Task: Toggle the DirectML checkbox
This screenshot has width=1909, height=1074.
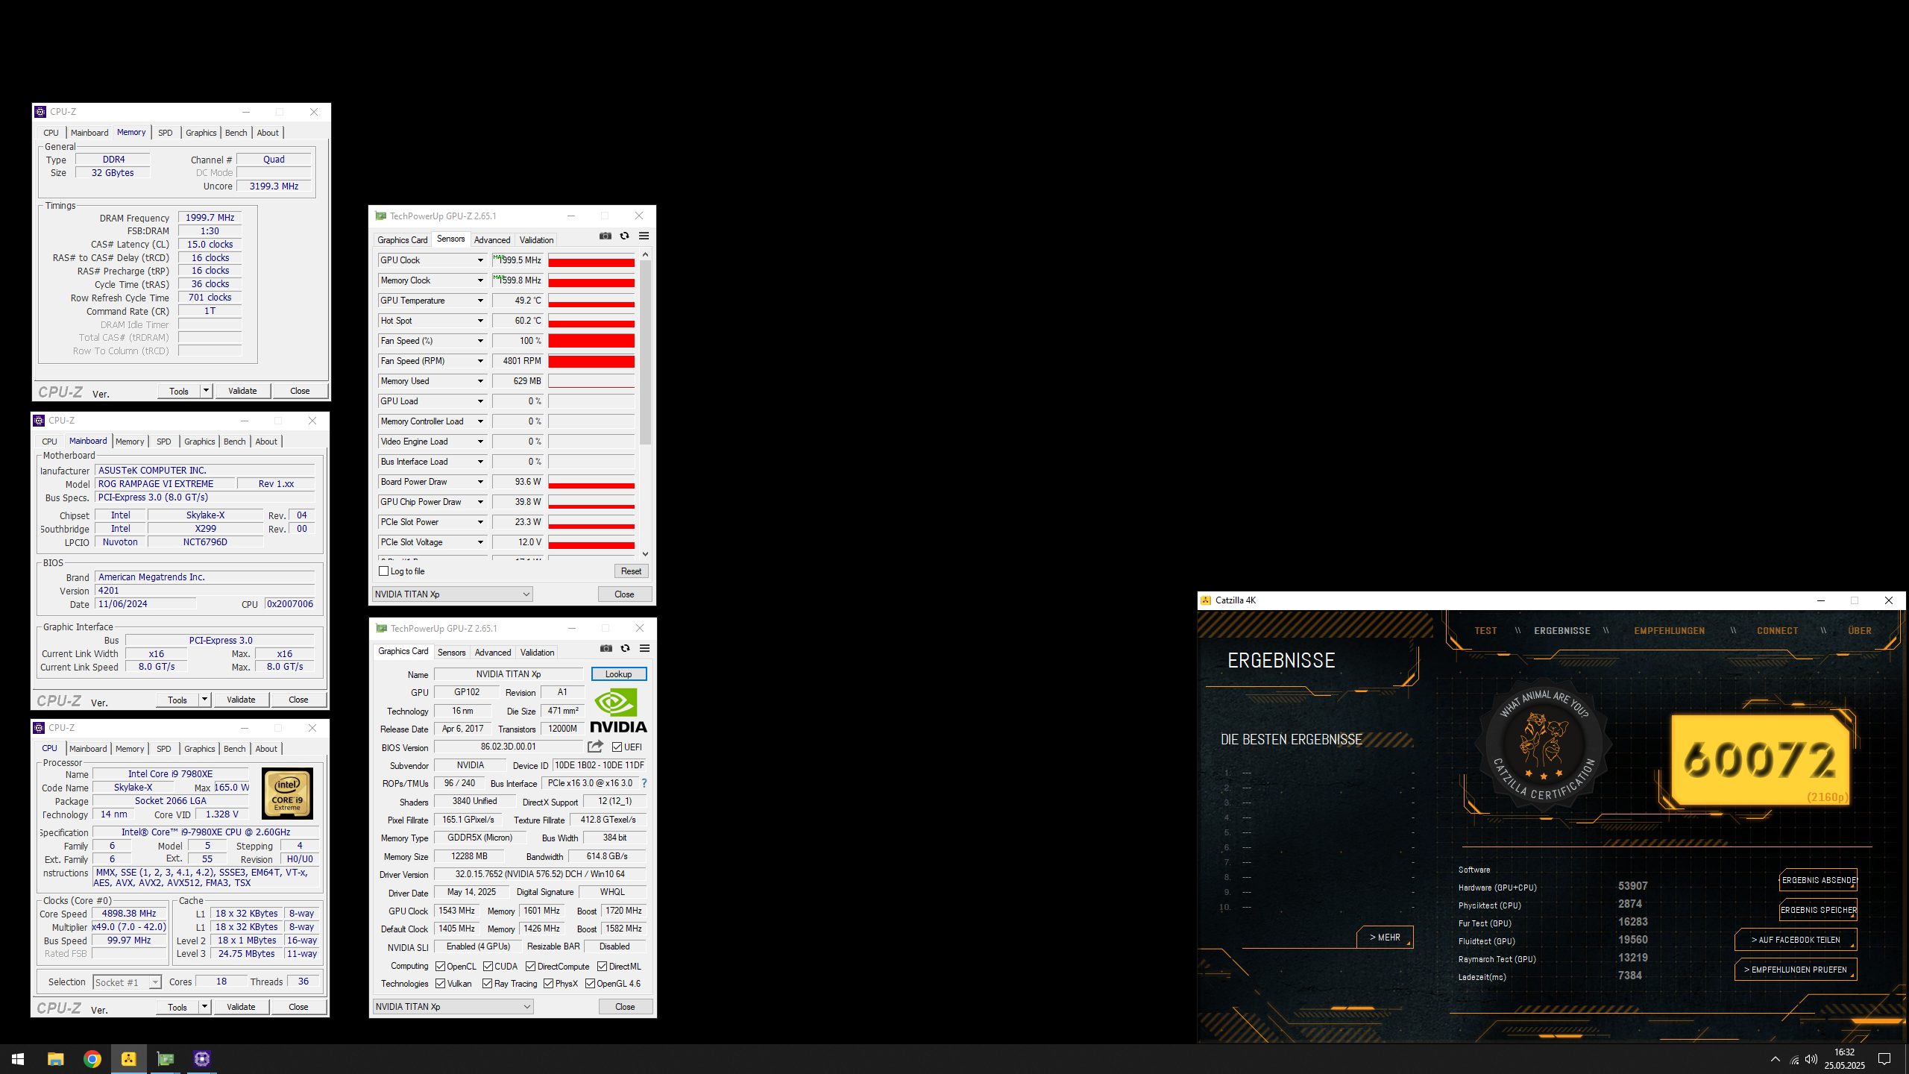Action: [603, 967]
